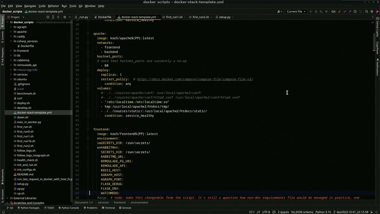
Task: Expand the agraph folder
Action: [x=11, y=27]
